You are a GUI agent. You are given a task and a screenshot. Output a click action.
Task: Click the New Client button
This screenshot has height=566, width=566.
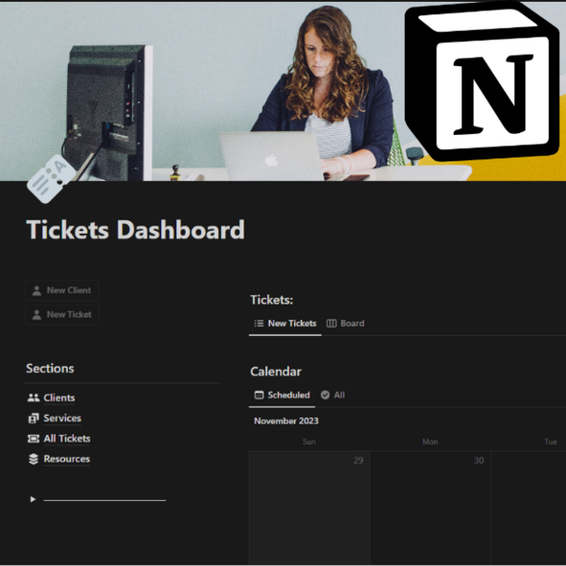point(61,291)
